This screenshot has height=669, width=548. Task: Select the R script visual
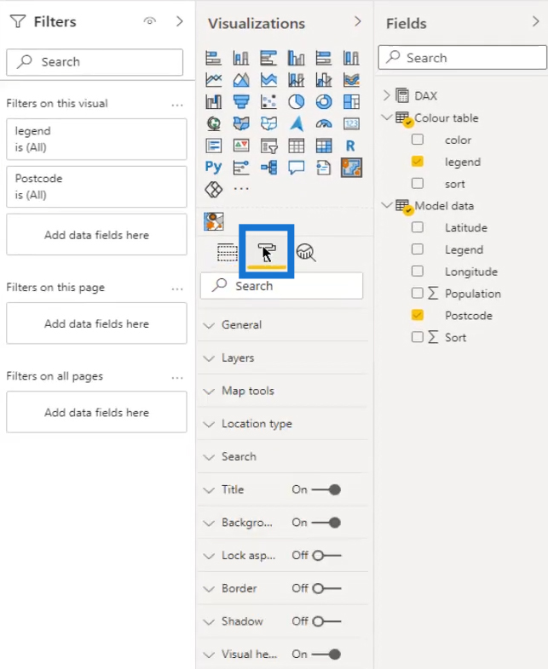(x=351, y=146)
